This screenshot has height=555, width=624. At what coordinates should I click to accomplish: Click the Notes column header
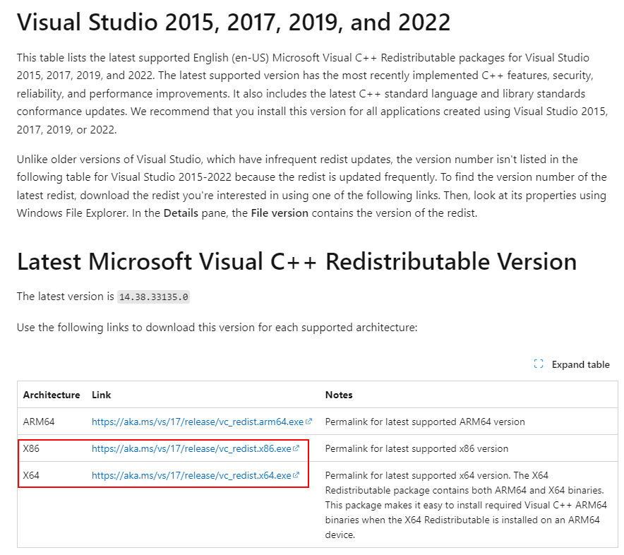coord(339,395)
